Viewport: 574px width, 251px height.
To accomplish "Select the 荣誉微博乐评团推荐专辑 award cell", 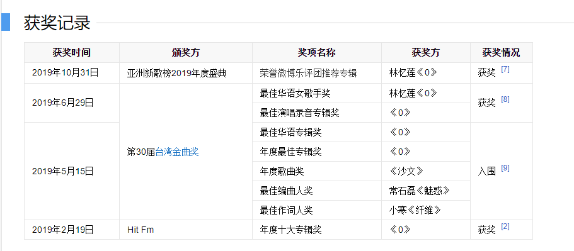I will click(x=317, y=73).
